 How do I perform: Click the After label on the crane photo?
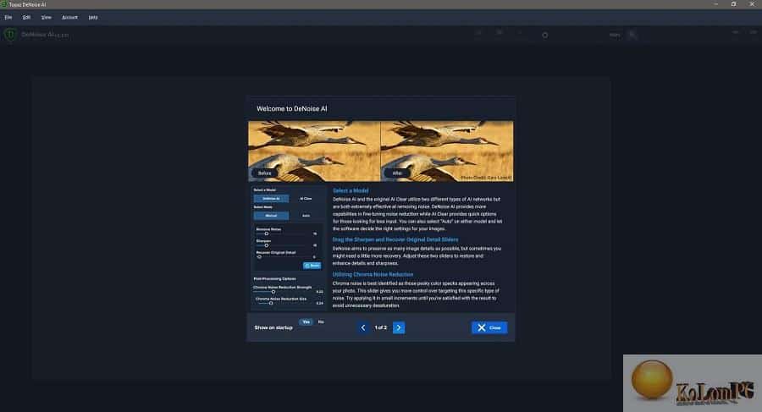tap(397, 173)
